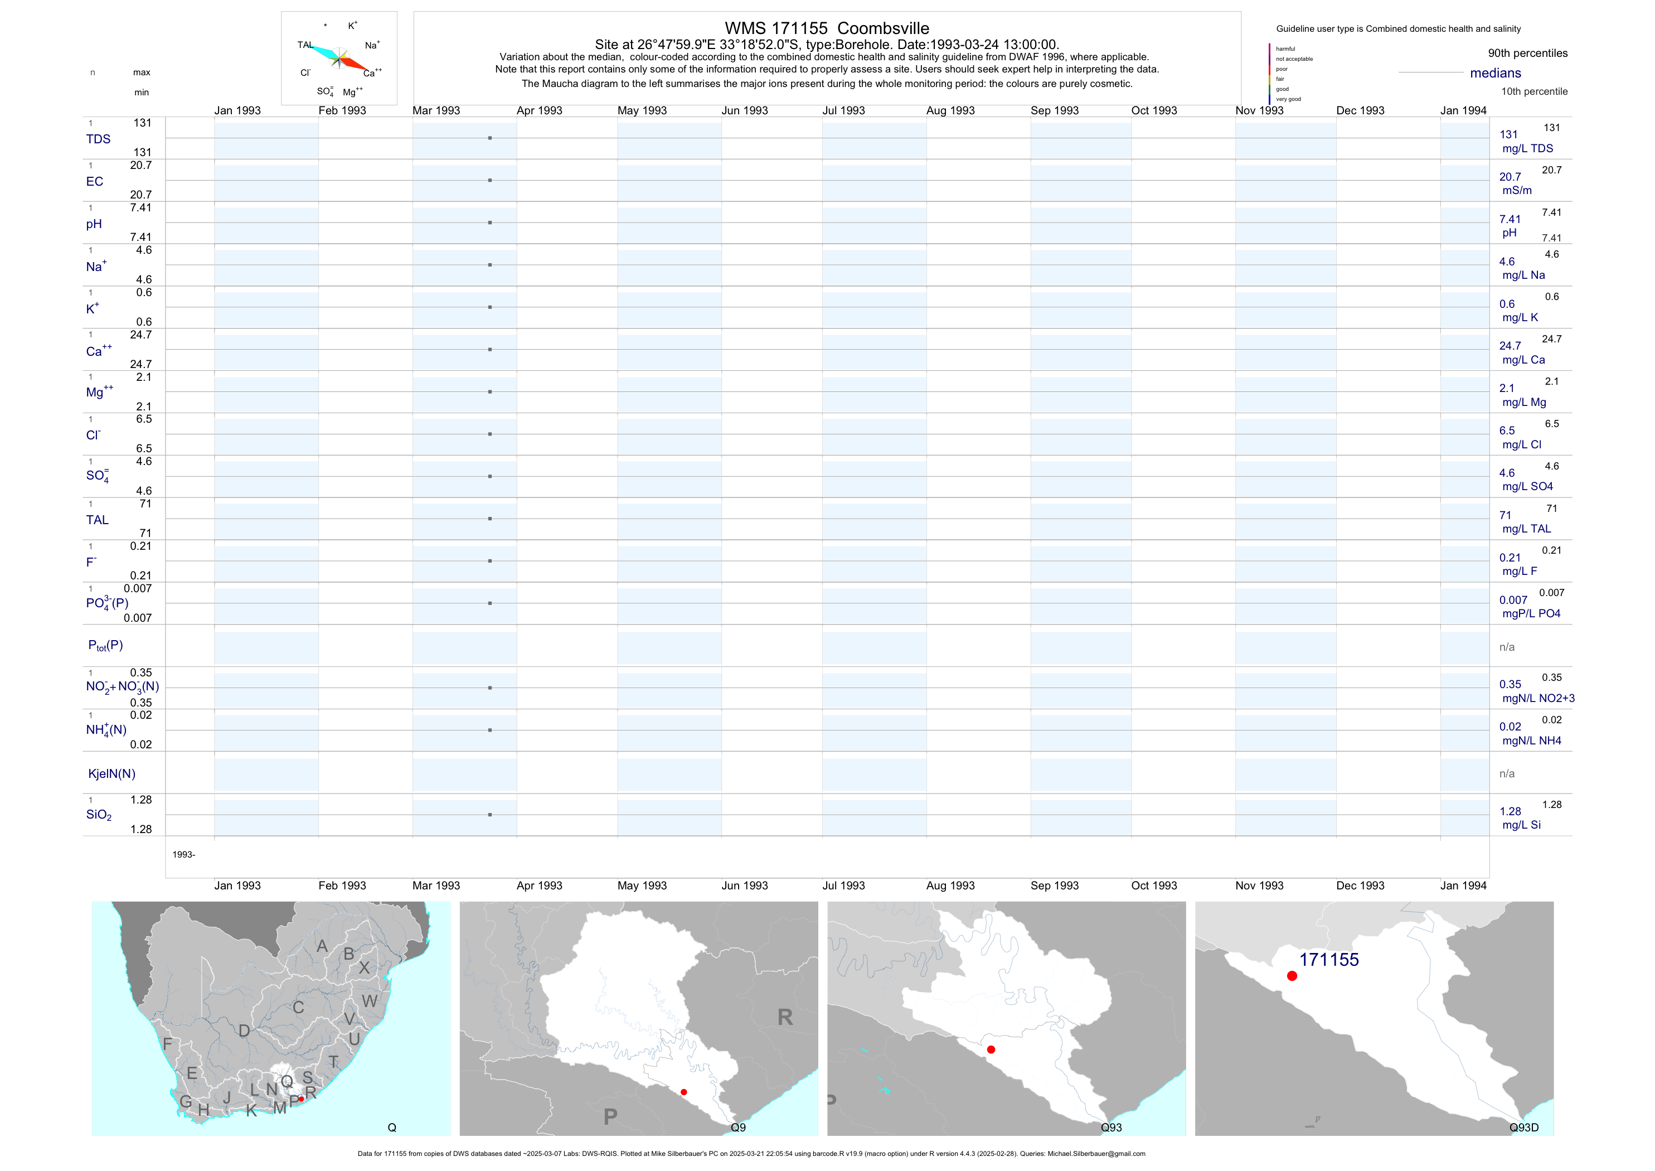Click the 'WMS 171155 Coombsville' title

[x=827, y=28]
